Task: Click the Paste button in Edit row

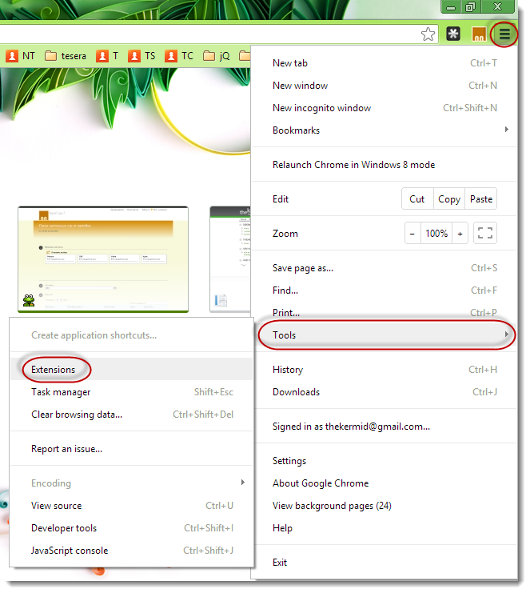Action: coord(481,199)
